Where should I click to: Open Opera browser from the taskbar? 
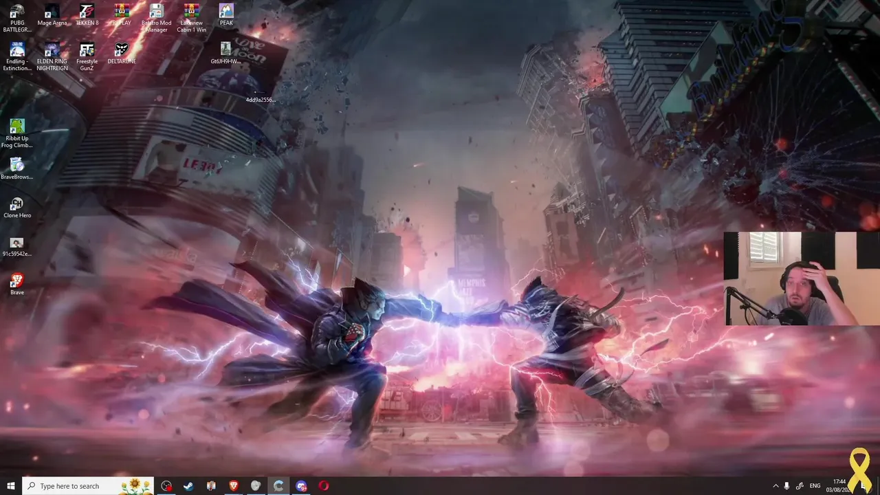pos(324,486)
